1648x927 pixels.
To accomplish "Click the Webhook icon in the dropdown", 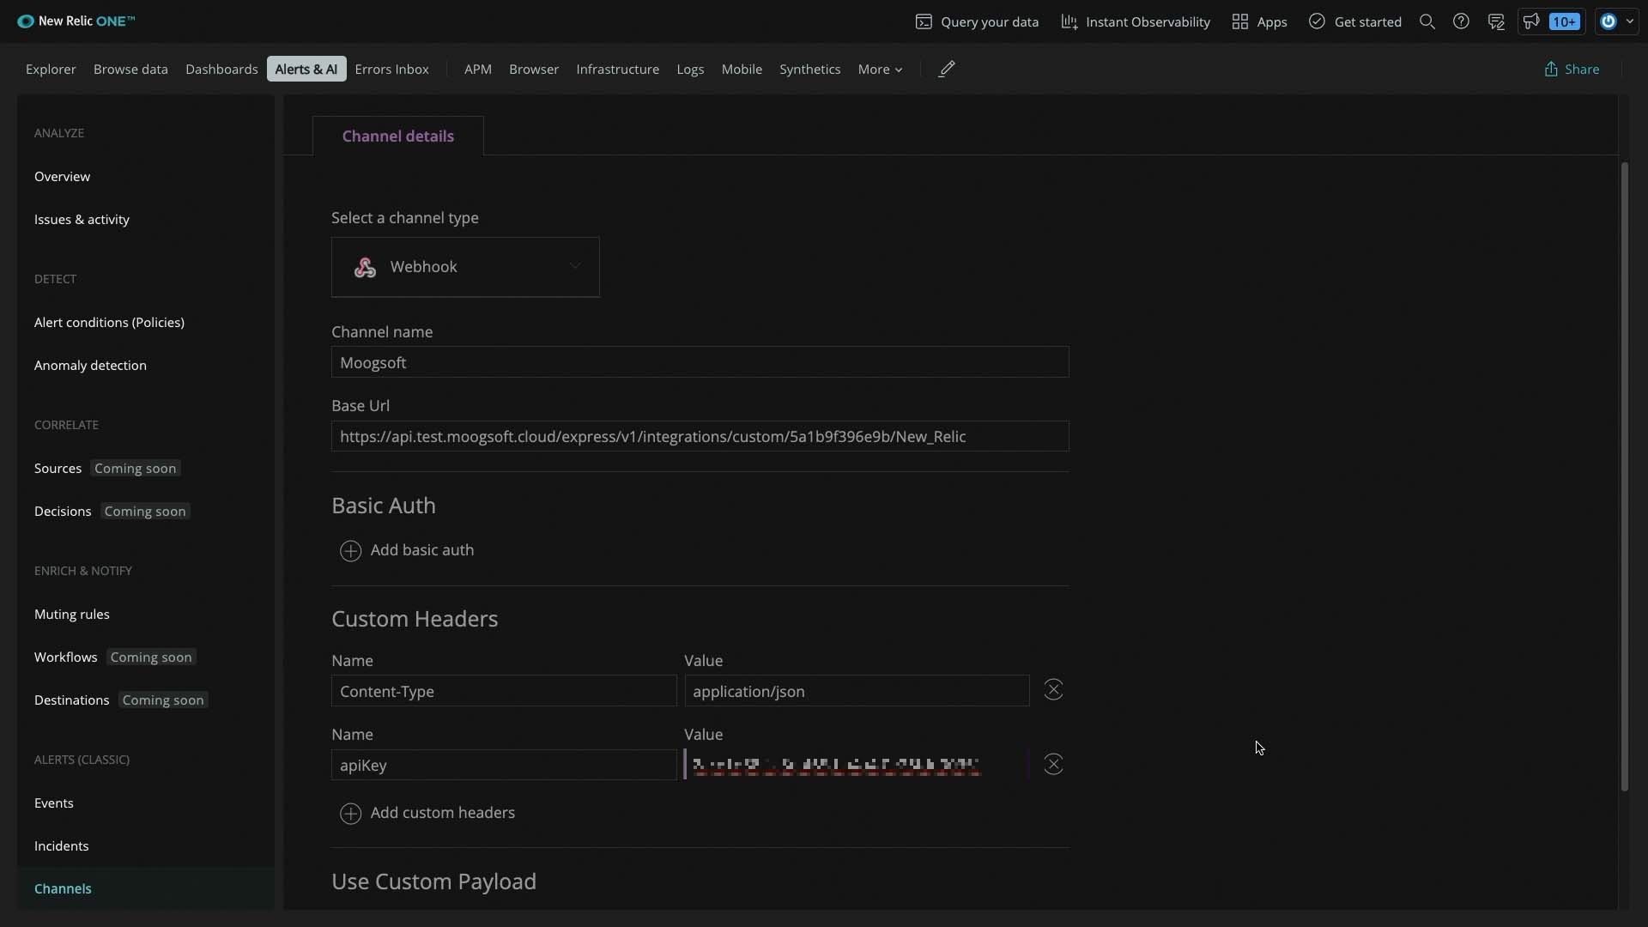I will 365,268.
